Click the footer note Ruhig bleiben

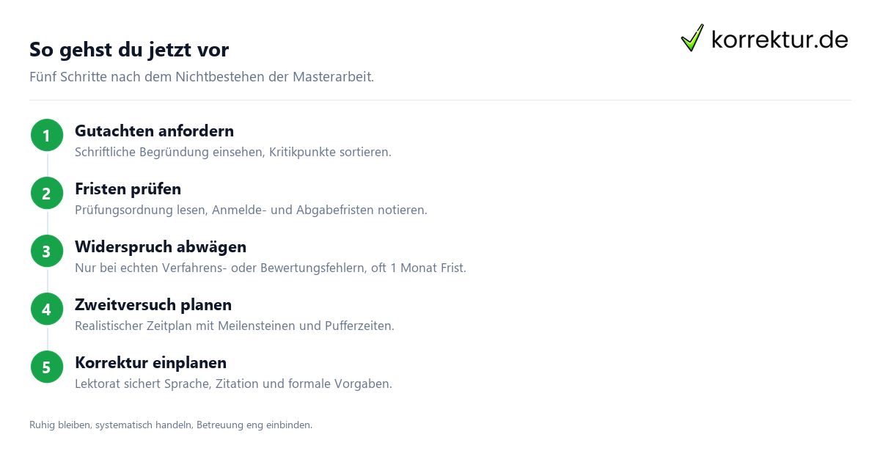171,425
